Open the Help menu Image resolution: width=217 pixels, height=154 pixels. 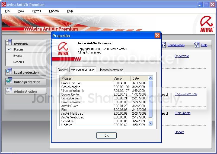click(x=70, y=11)
